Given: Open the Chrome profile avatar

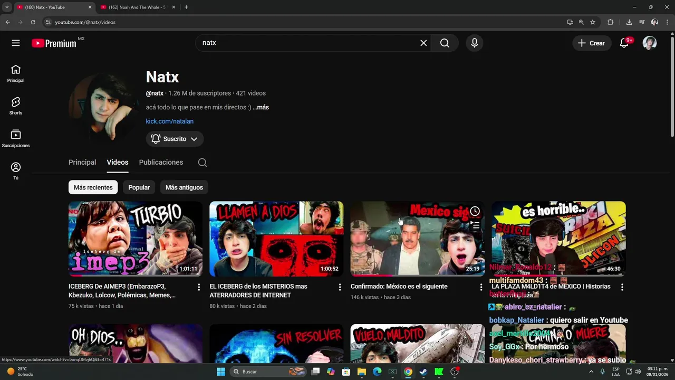Looking at the screenshot, I should 654,22.
